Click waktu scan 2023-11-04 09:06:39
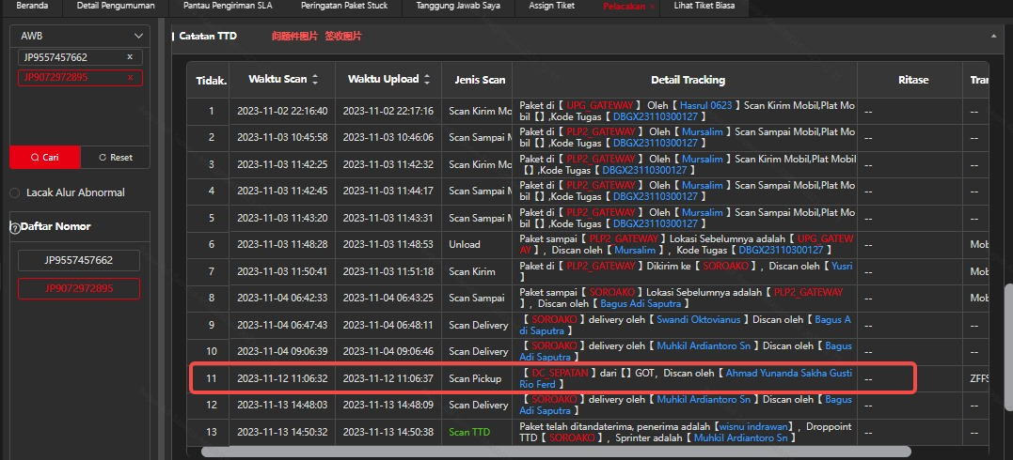Viewport: 1013px width, 460px height. 282,352
